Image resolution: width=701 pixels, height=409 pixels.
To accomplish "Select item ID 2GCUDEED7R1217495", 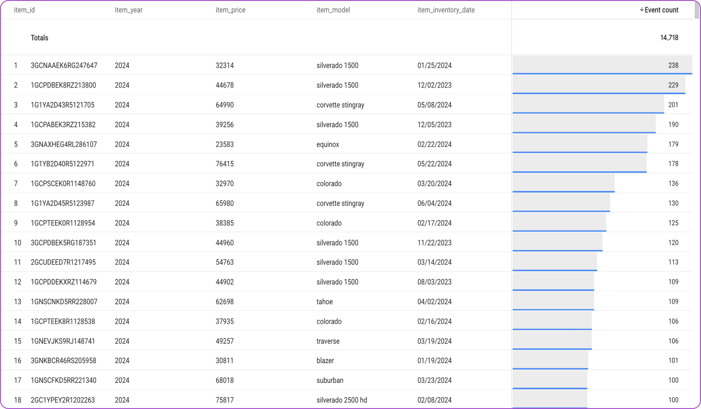I will (63, 262).
